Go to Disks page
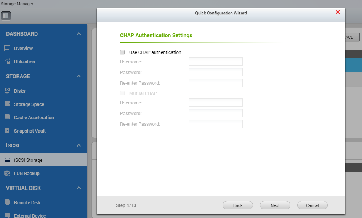Image resolution: width=362 pixels, height=218 pixels. pyautogui.click(x=19, y=91)
